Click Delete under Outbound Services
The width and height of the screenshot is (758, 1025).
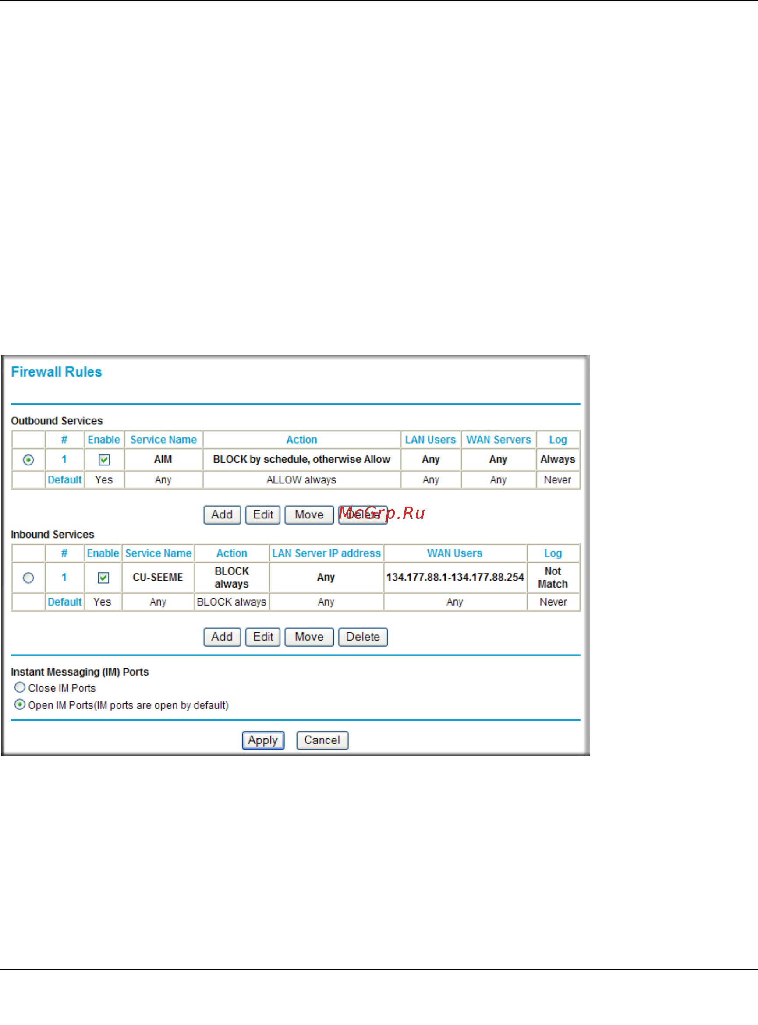click(x=363, y=515)
